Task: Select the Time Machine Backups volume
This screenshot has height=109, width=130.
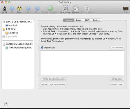Action: coord(18,48)
